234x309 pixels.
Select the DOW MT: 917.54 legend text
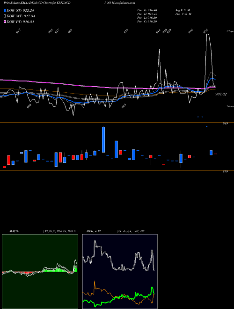21,16
